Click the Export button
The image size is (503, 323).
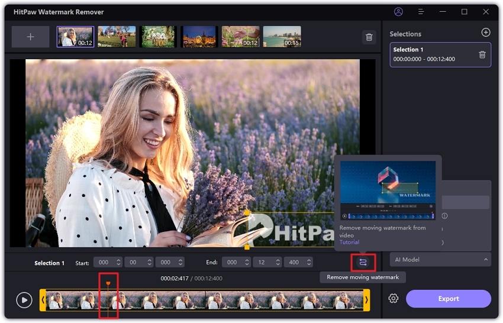448,299
